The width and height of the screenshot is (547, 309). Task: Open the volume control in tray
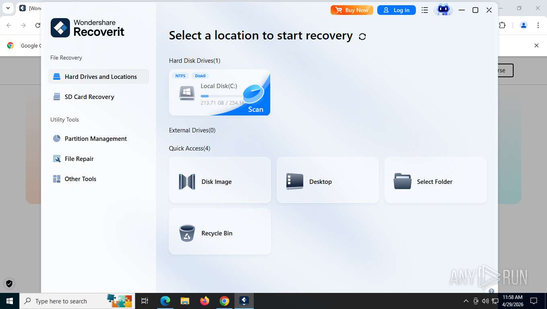[x=485, y=301]
